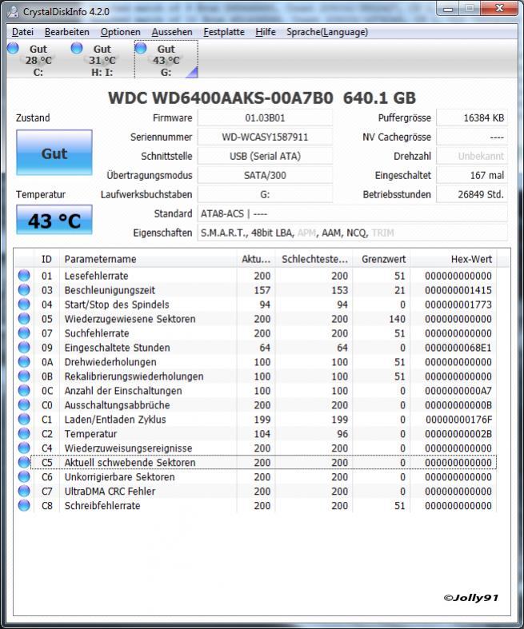Click the Gut health status button

tap(54, 153)
